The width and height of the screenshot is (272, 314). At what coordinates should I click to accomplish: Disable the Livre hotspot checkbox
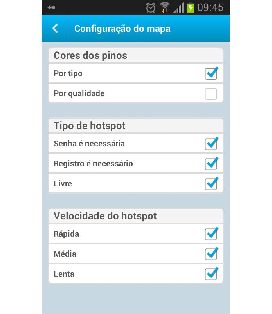pyautogui.click(x=211, y=184)
